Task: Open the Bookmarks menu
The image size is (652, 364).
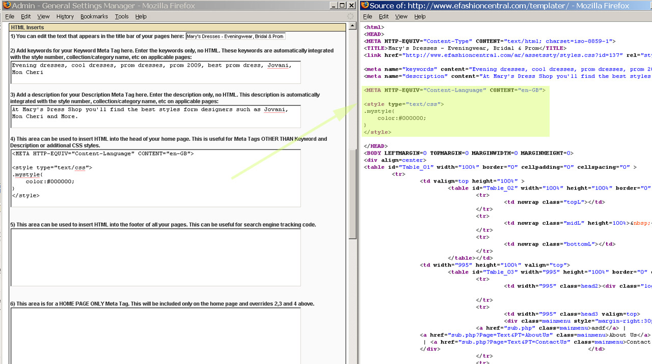Action: 94,16
